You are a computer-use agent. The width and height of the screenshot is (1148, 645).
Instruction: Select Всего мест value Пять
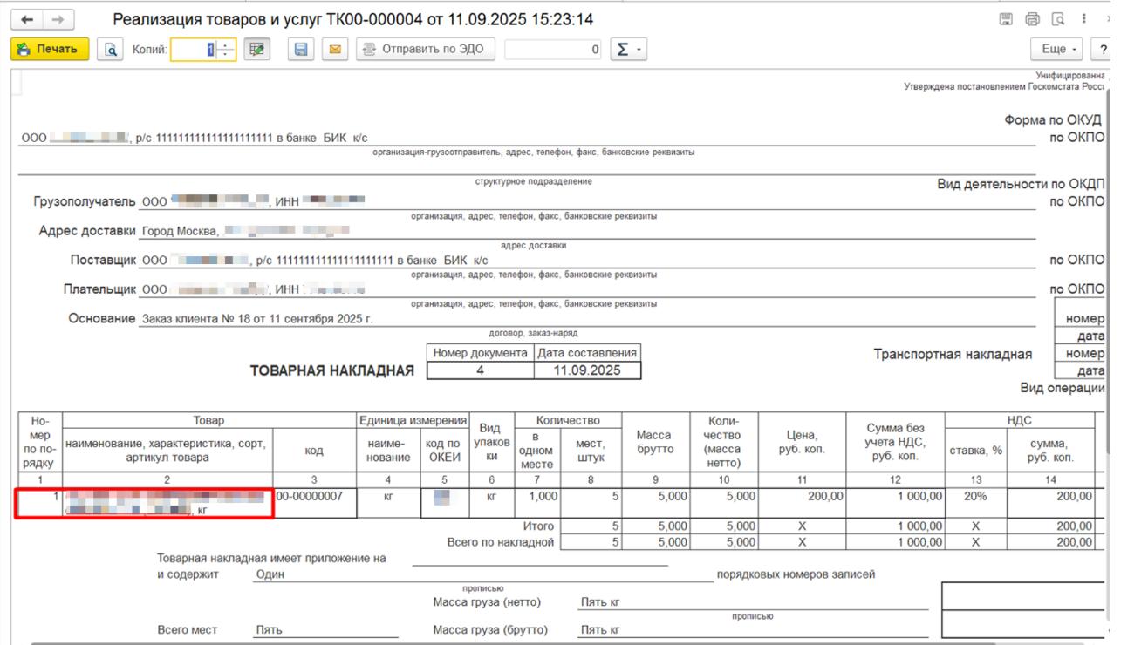(269, 629)
